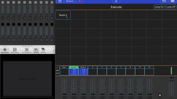Screen dimensions: 177x99
Task: Select the Stack 5 execute tile
Action: (63, 15)
